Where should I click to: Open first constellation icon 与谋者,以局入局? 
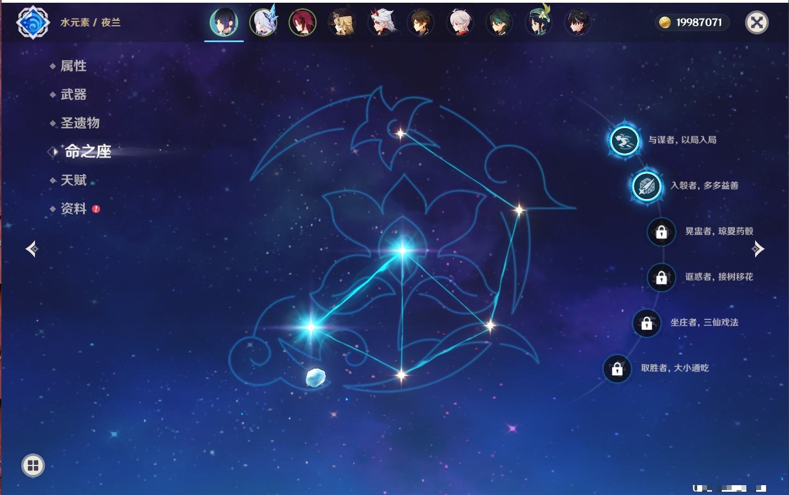pyautogui.click(x=624, y=141)
